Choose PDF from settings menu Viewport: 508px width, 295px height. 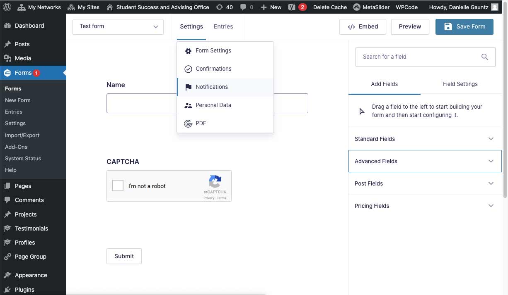(x=225, y=123)
